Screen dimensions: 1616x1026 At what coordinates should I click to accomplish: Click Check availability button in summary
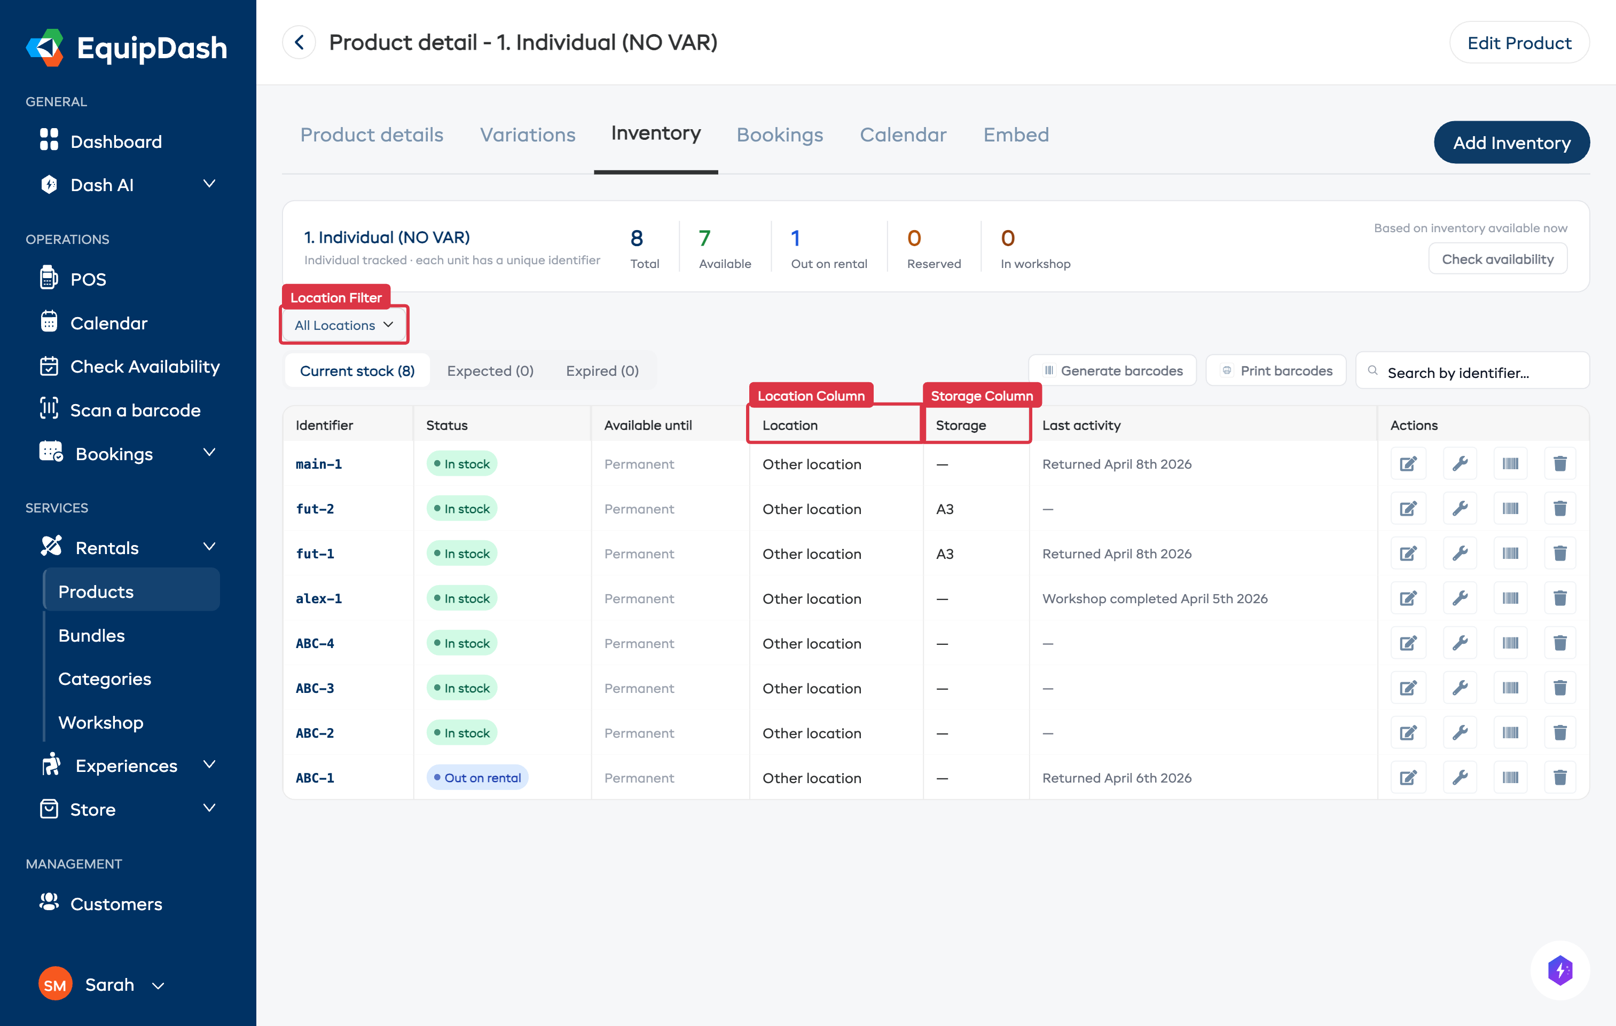(x=1497, y=259)
